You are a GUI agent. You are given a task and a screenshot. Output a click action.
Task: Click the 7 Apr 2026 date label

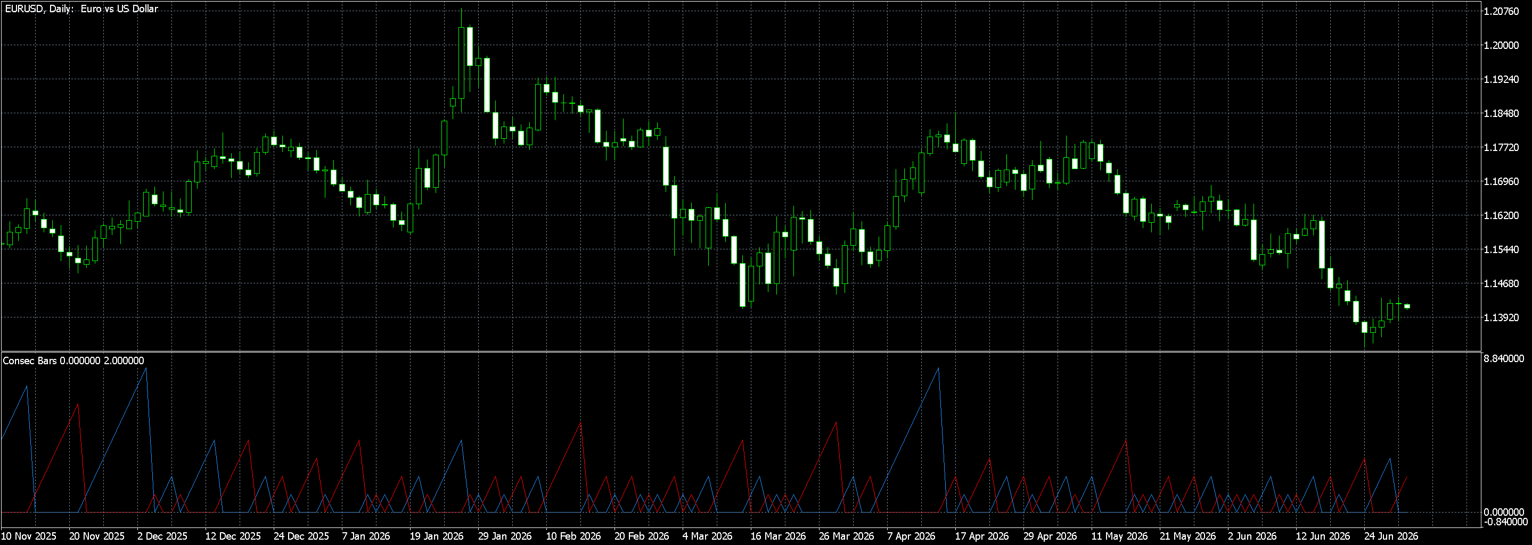(x=911, y=536)
